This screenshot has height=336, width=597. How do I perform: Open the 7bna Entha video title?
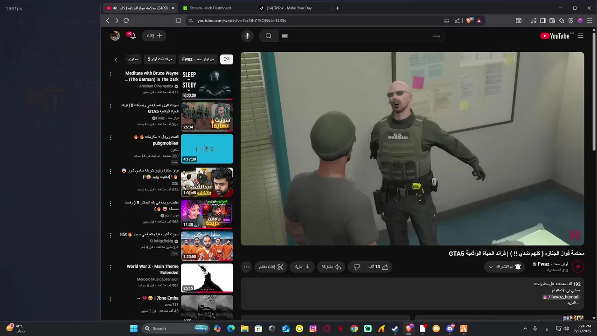click(x=158, y=298)
